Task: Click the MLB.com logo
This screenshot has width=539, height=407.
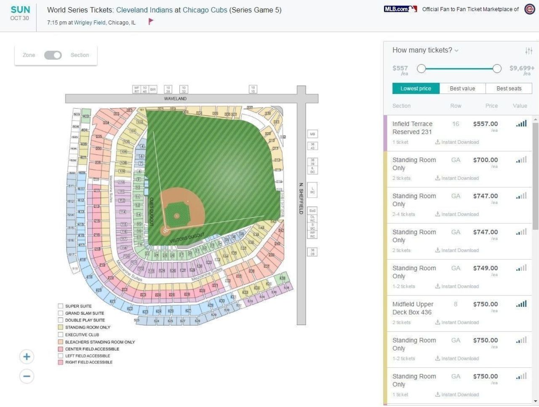Action: pyautogui.click(x=400, y=9)
